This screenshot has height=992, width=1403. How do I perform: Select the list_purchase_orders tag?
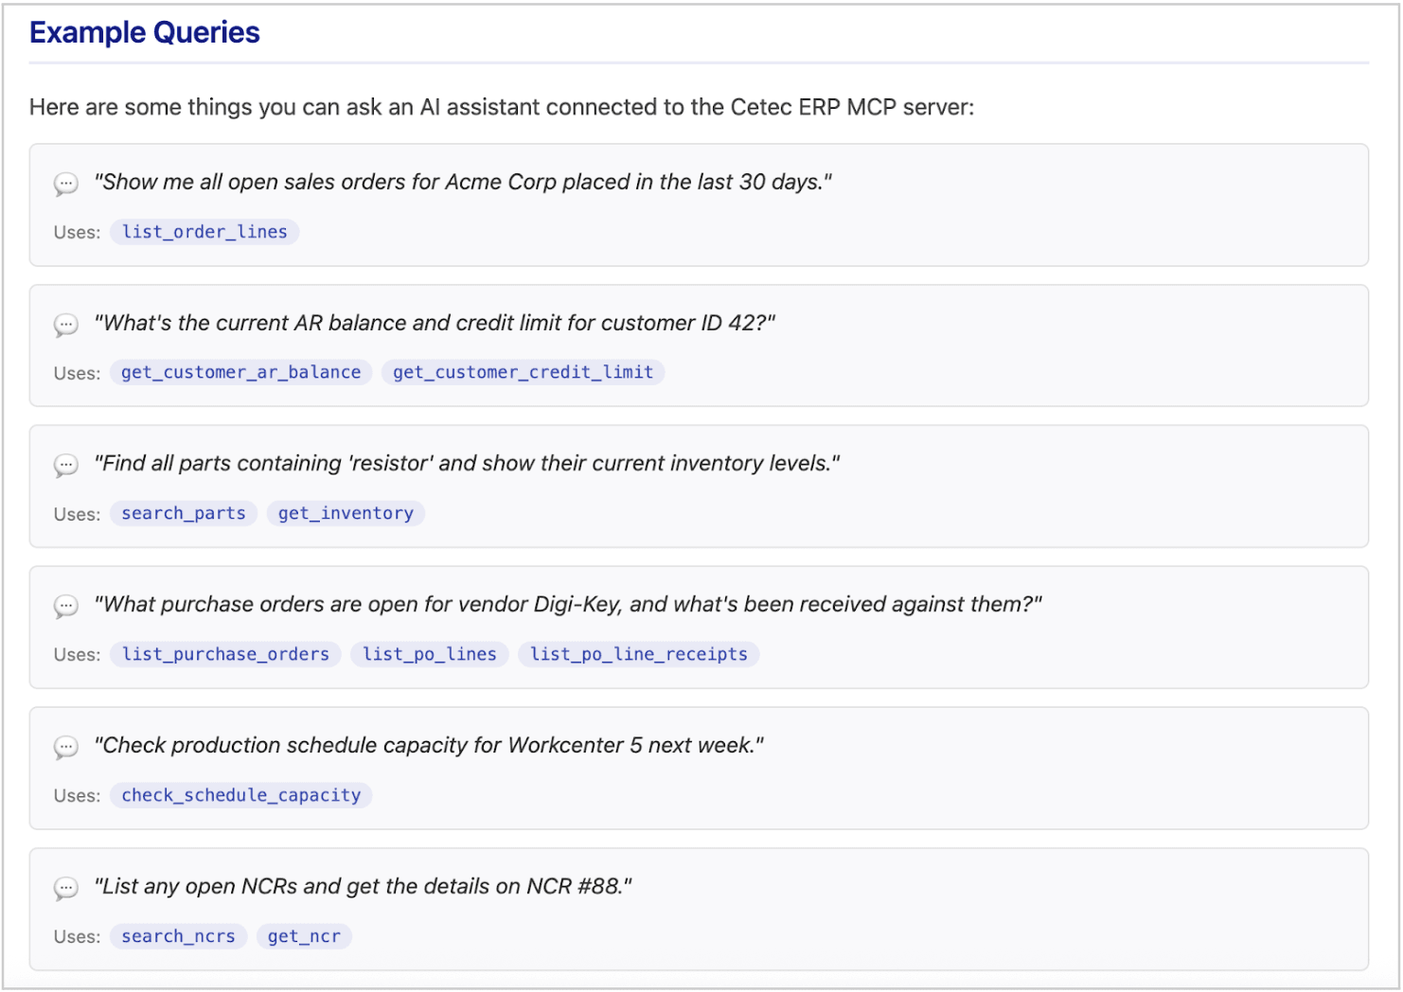pos(225,654)
